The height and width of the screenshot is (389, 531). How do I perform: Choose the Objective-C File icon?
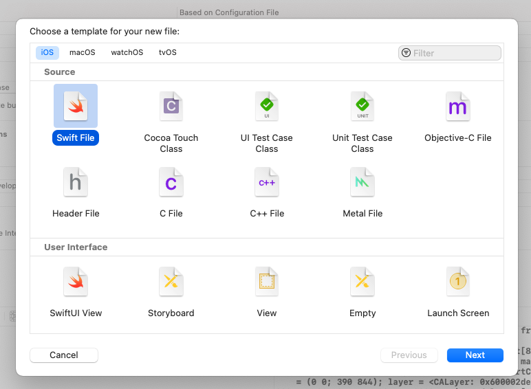tap(458, 106)
